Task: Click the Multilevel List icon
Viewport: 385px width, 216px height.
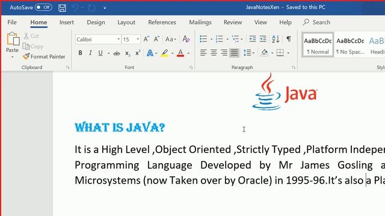Action: [235, 39]
